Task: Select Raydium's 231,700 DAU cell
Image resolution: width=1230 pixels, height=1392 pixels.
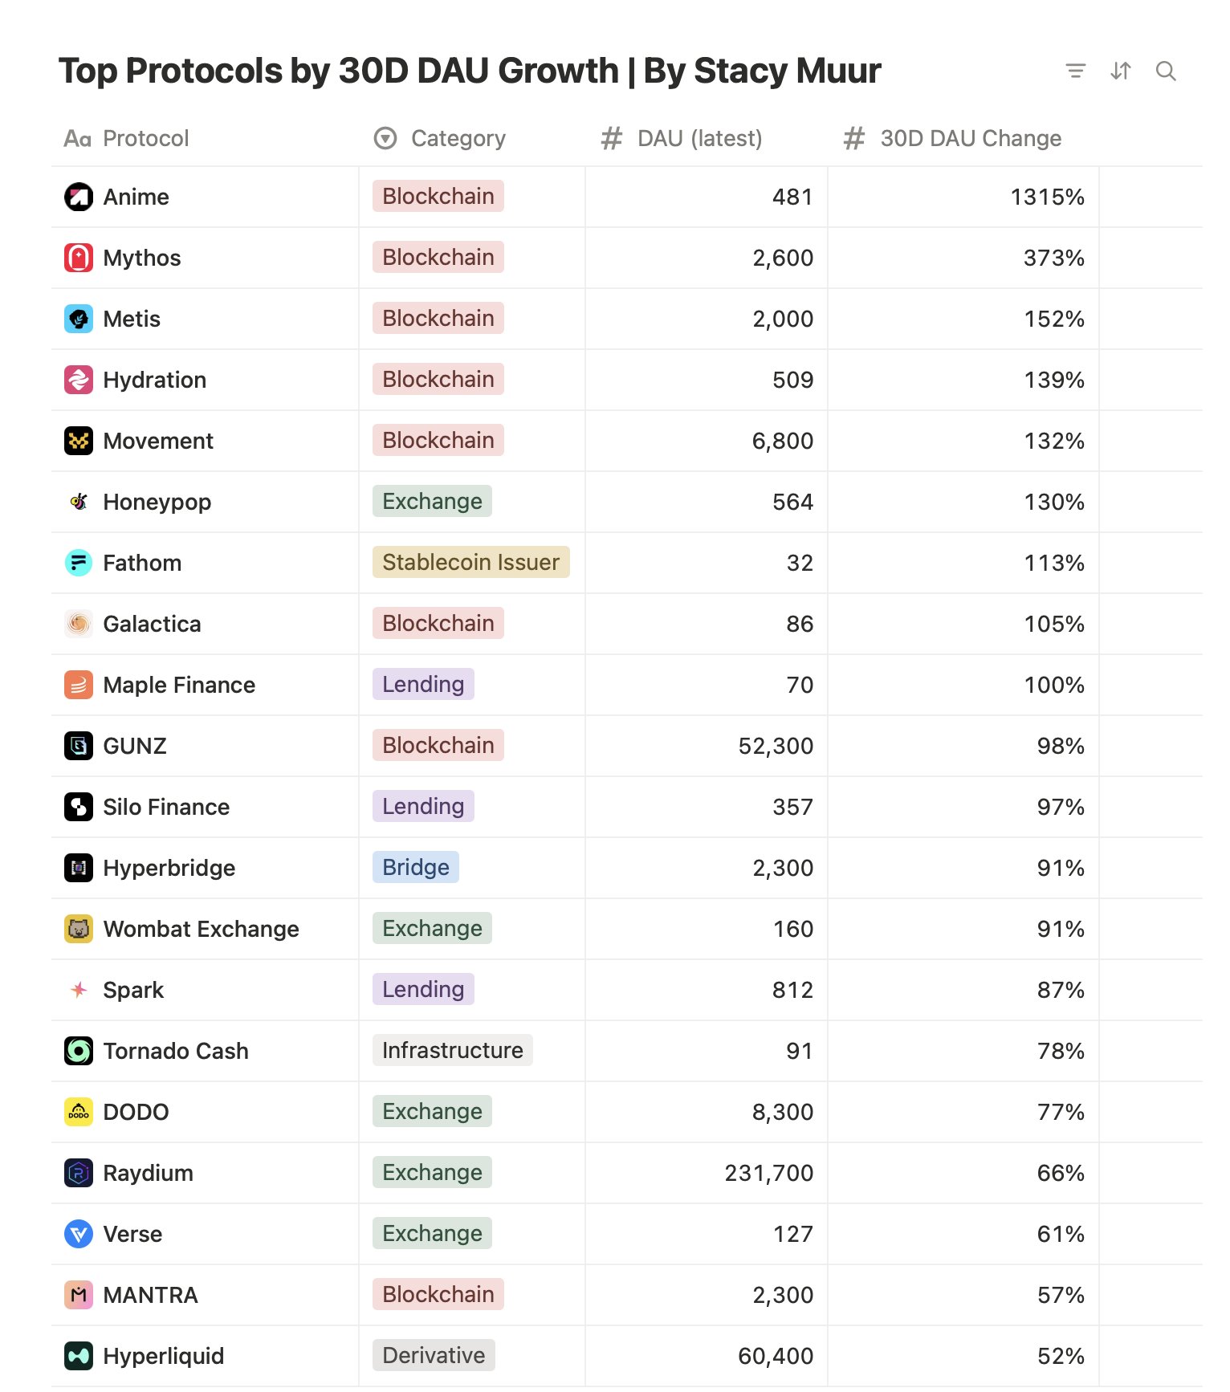Action: 768,1173
